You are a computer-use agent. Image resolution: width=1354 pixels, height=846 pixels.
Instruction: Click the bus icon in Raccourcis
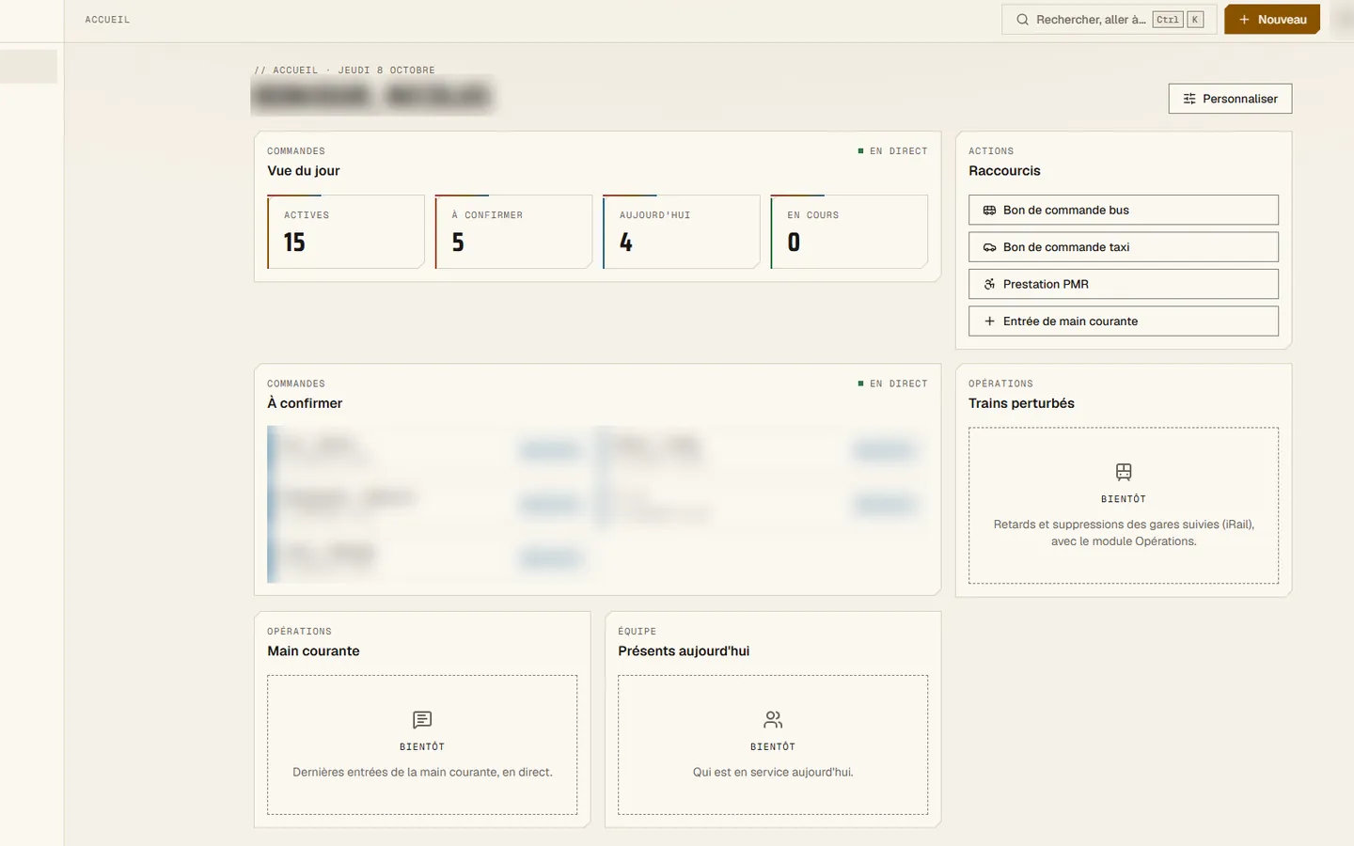coord(989,211)
